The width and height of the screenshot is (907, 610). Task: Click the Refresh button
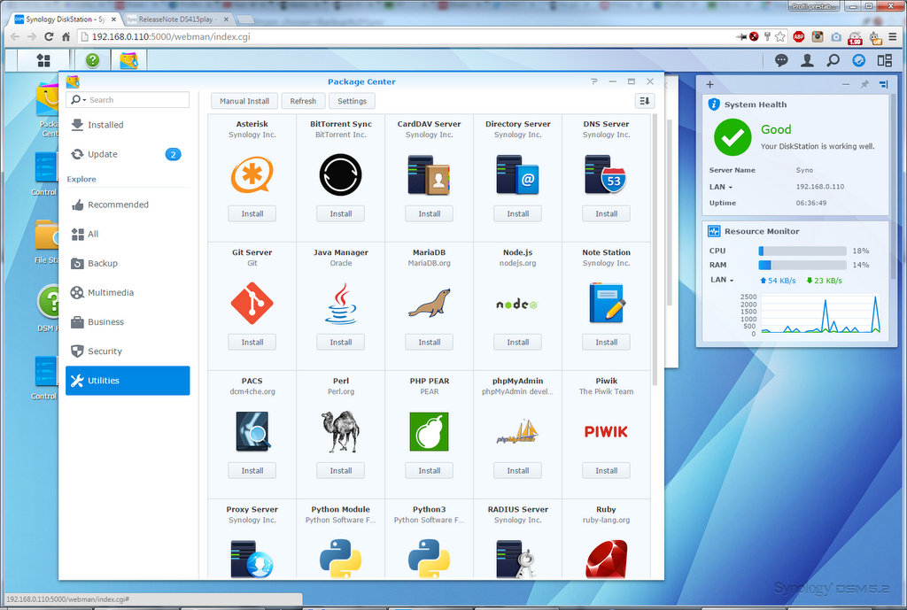point(303,101)
